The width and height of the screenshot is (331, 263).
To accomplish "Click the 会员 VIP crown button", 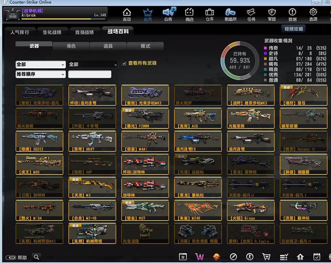I will tap(148, 15).
